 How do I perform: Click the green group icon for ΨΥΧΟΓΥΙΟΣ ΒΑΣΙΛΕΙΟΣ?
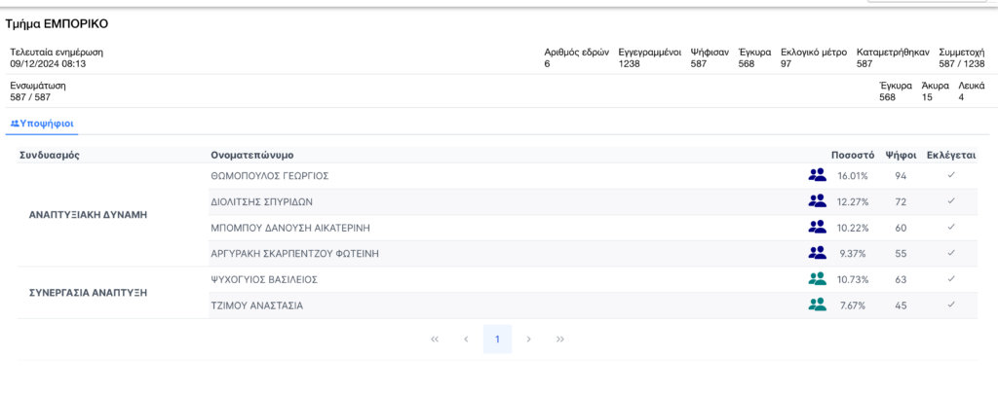pyautogui.click(x=817, y=279)
